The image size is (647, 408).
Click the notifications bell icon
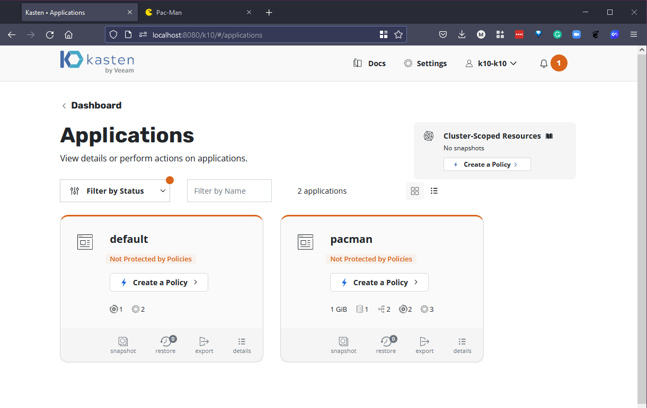click(544, 64)
